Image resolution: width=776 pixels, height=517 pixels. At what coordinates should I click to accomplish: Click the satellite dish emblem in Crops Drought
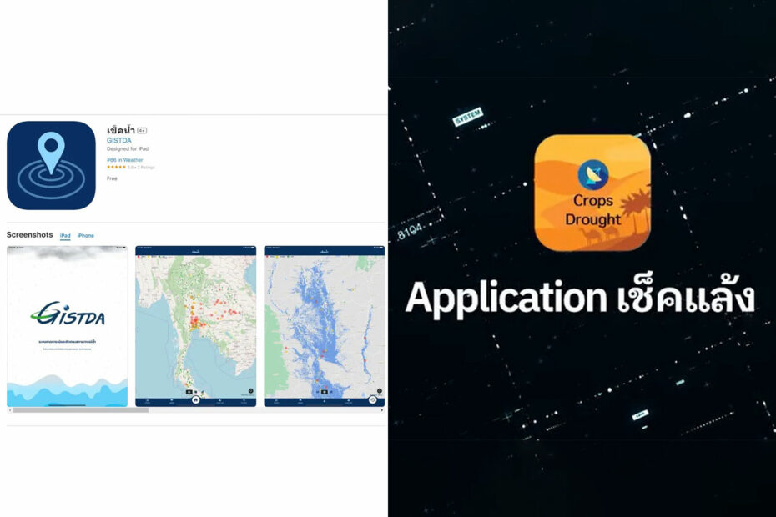593,174
